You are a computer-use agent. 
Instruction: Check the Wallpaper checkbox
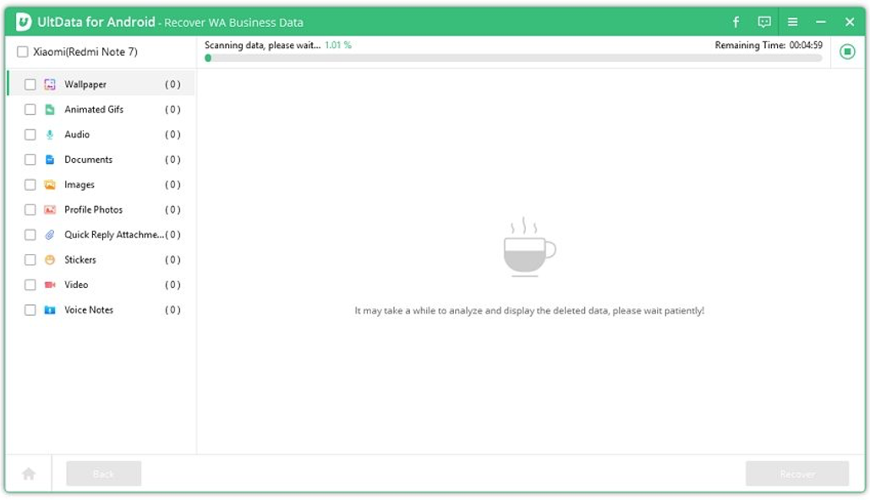point(30,84)
